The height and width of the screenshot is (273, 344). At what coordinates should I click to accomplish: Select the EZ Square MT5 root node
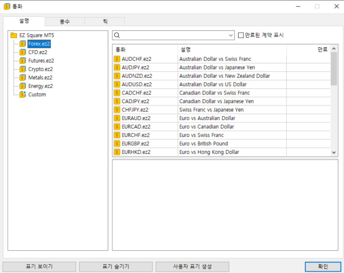tap(37, 35)
